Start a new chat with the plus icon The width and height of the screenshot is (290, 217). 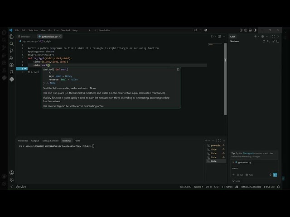click(x=255, y=37)
